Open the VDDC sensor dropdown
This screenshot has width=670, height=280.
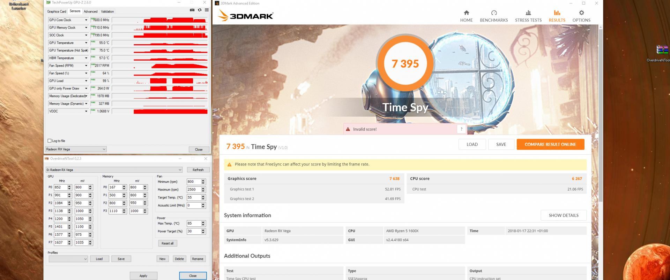(x=86, y=111)
